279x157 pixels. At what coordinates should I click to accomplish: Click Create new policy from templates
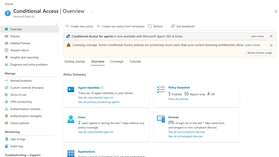120,26
